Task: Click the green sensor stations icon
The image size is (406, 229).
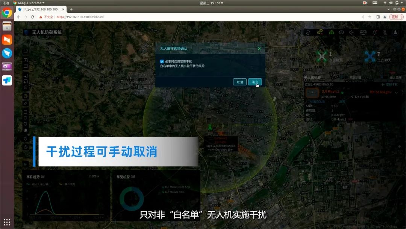Action: point(331,32)
